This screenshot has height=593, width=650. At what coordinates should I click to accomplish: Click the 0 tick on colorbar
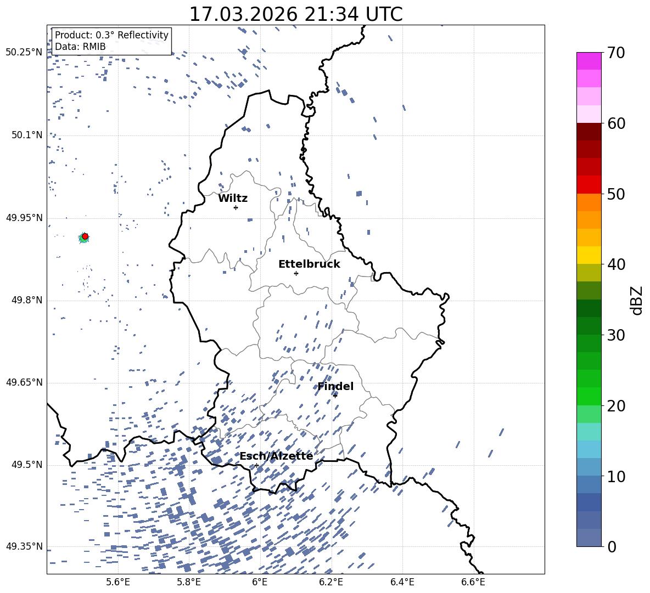[x=612, y=546]
